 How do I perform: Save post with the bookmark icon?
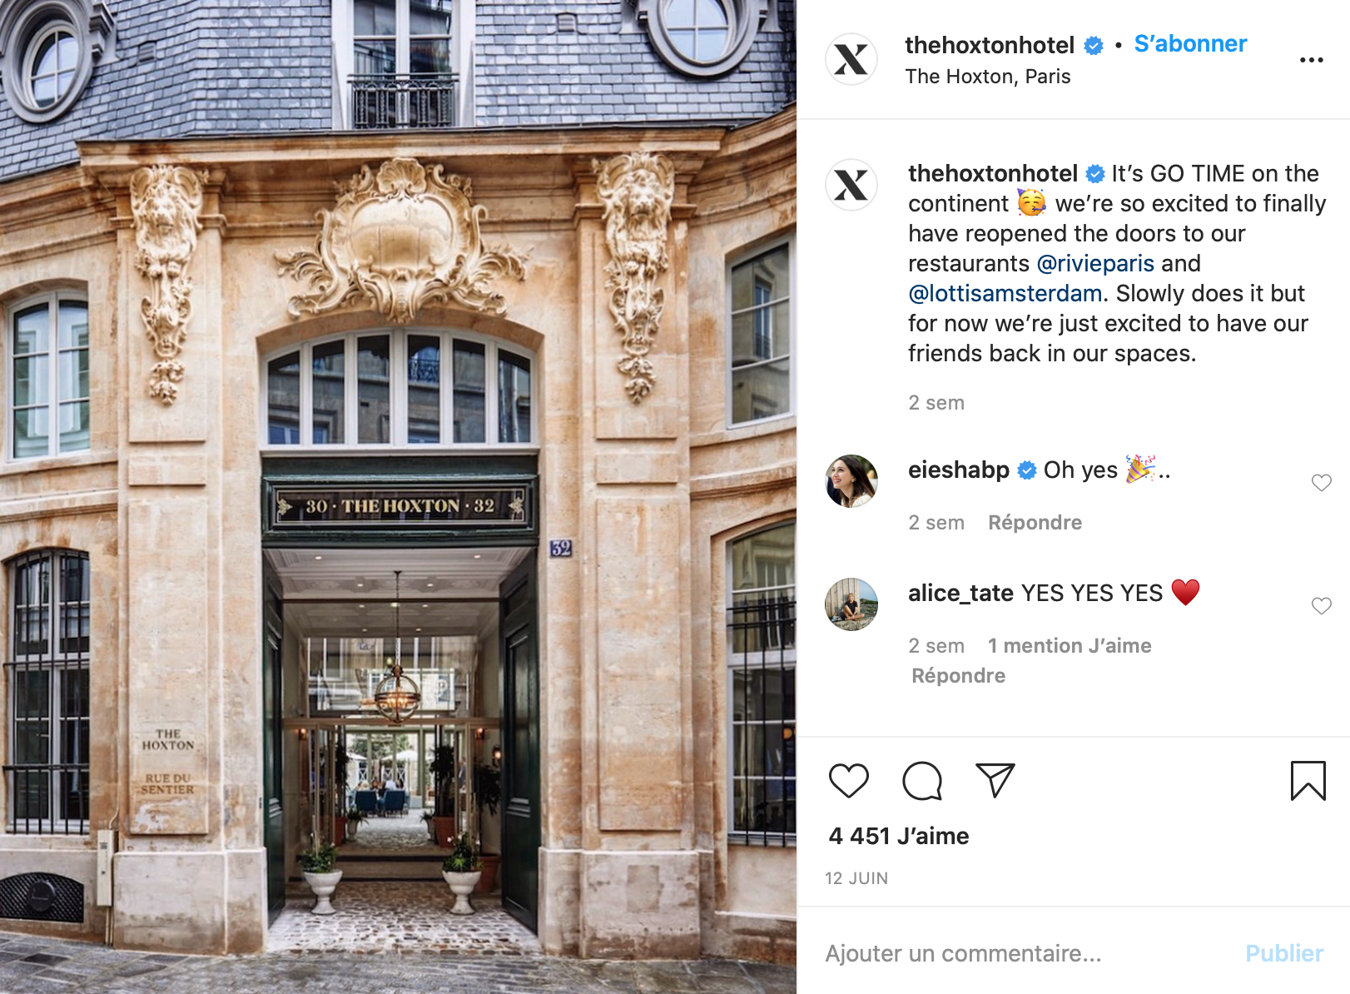click(x=1308, y=781)
